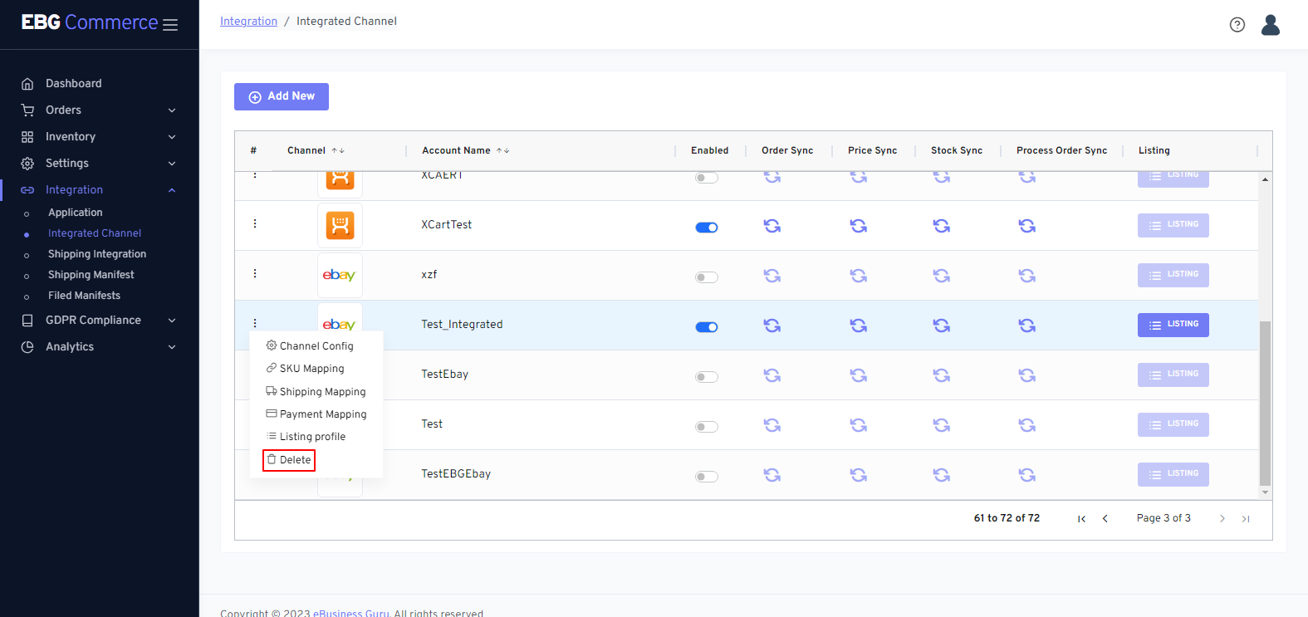Click the hamburger menu icon beside the logo
This screenshot has width=1308, height=617.
point(170,25)
